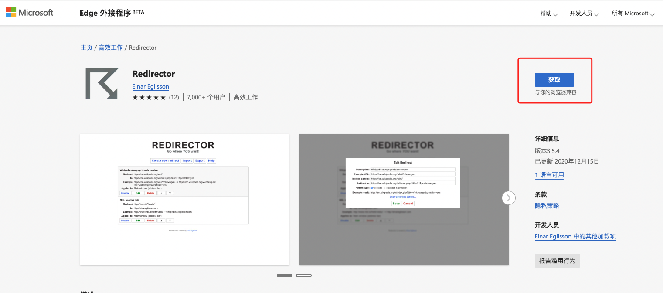
Task: Expand the 帮助 dropdown menu
Action: [x=549, y=14]
